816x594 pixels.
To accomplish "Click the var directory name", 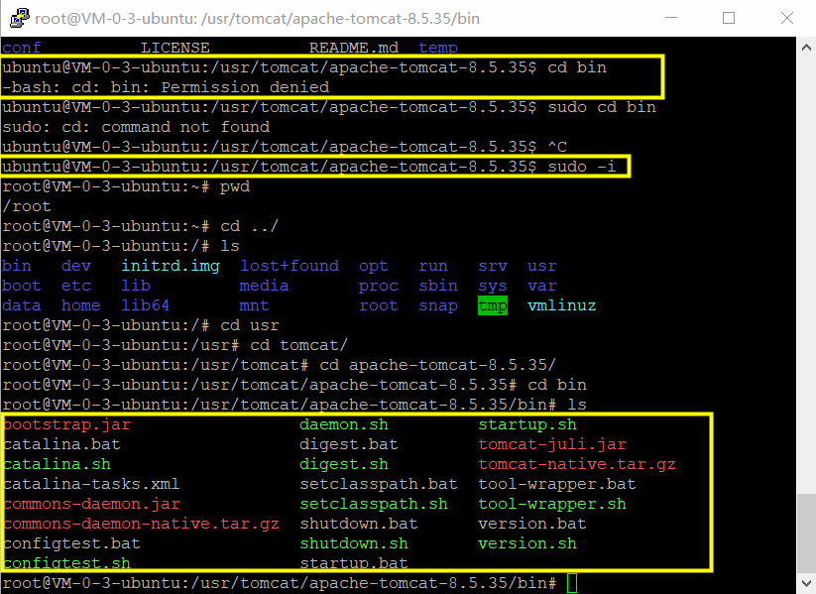I will pos(542,286).
